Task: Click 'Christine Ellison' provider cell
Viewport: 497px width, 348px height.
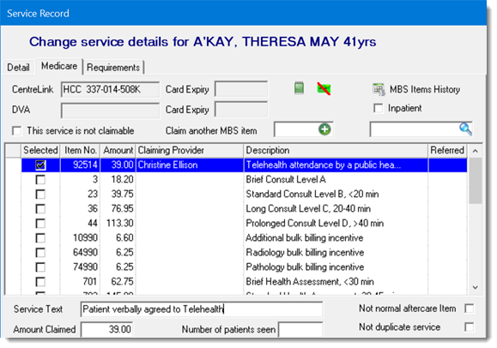Action: point(190,165)
